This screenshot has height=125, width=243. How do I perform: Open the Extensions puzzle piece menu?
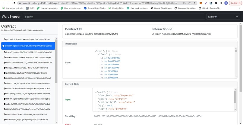pyautogui.click(x=216, y=3)
